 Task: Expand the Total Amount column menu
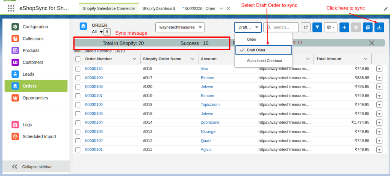366,59
